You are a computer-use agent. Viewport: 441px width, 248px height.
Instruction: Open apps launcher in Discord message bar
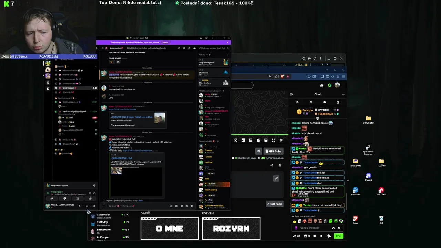pos(192,206)
